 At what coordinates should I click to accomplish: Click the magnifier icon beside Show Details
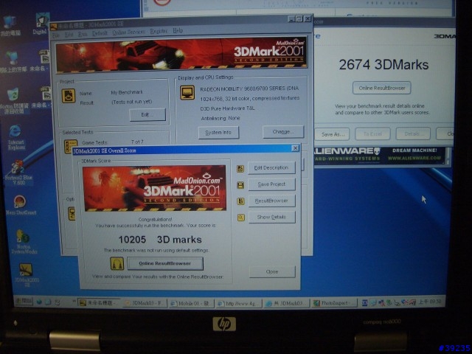point(241,217)
